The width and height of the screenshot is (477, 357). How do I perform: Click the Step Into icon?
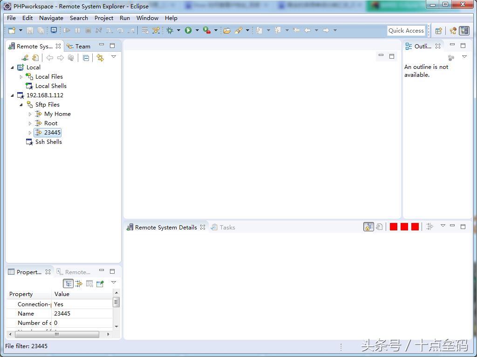(109, 30)
